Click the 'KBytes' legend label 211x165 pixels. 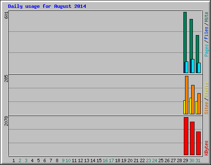point(206,148)
